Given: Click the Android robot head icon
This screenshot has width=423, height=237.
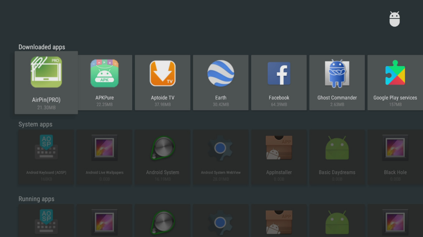Looking at the screenshot, I should tap(394, 19).
